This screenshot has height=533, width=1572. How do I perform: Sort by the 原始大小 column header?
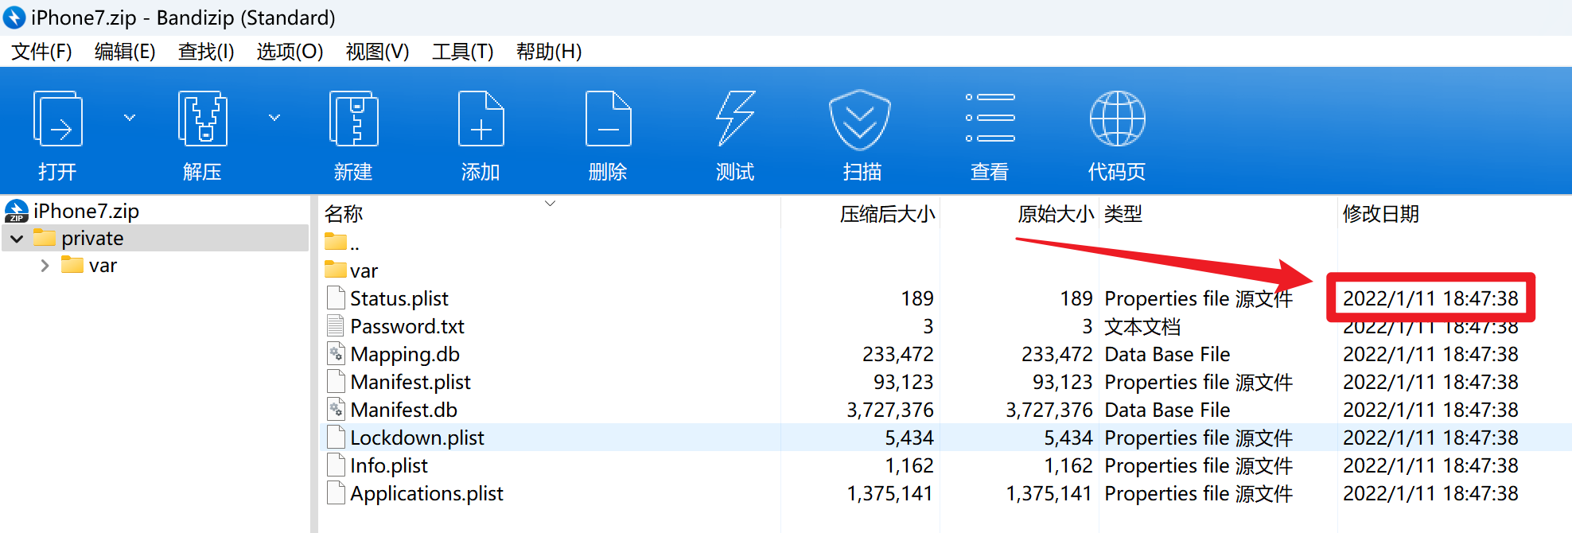coord(1056,214)
